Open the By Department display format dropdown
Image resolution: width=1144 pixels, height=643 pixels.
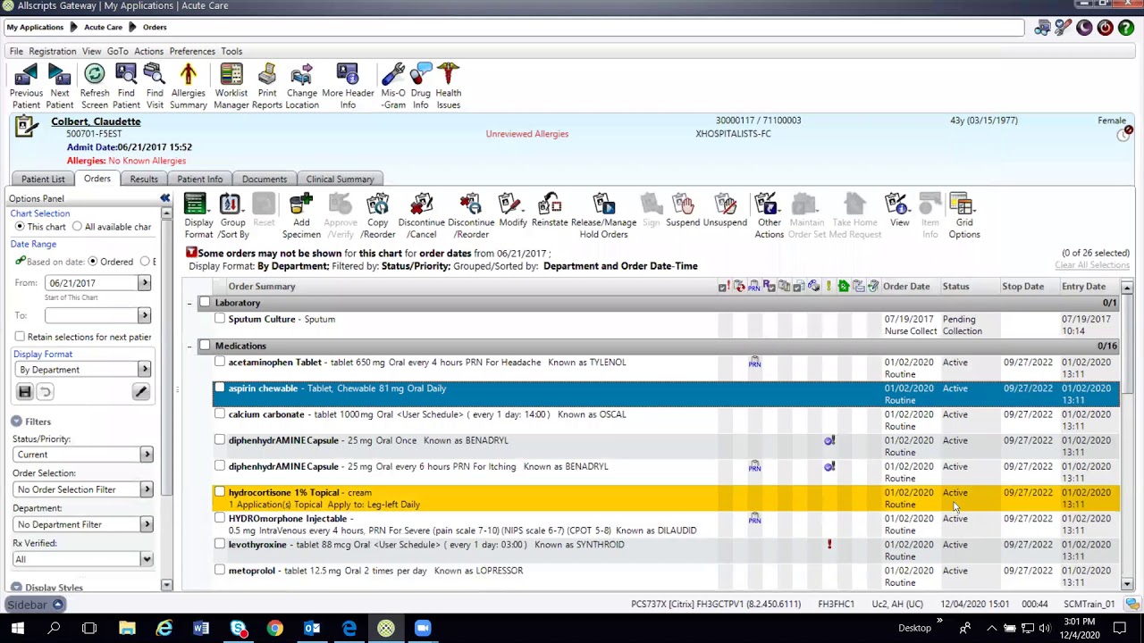pos(144,370)
